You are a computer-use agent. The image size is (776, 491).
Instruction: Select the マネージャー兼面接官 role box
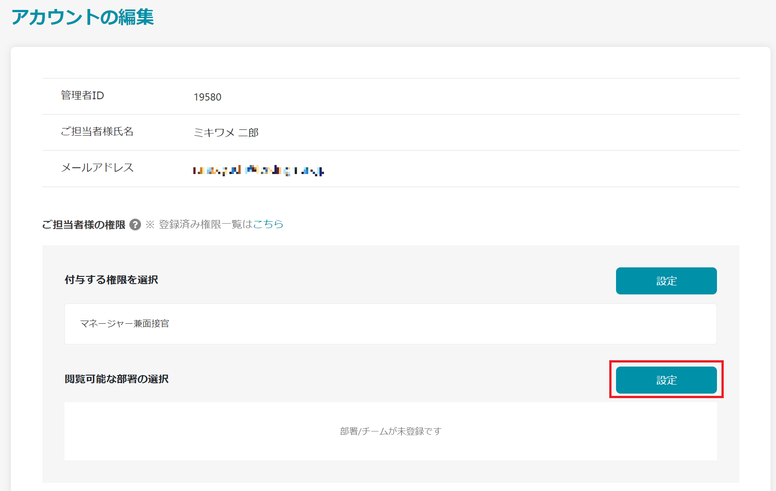tap(390, 324)
